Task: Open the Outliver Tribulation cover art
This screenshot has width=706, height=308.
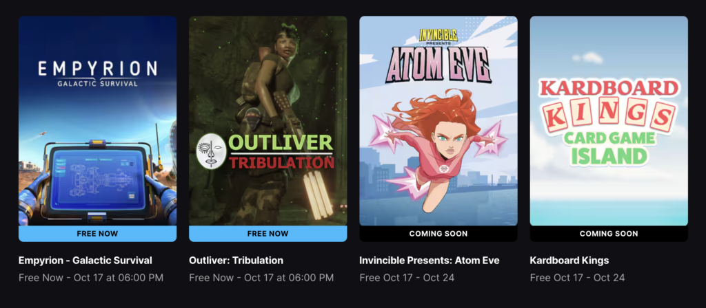Action: 268,121
